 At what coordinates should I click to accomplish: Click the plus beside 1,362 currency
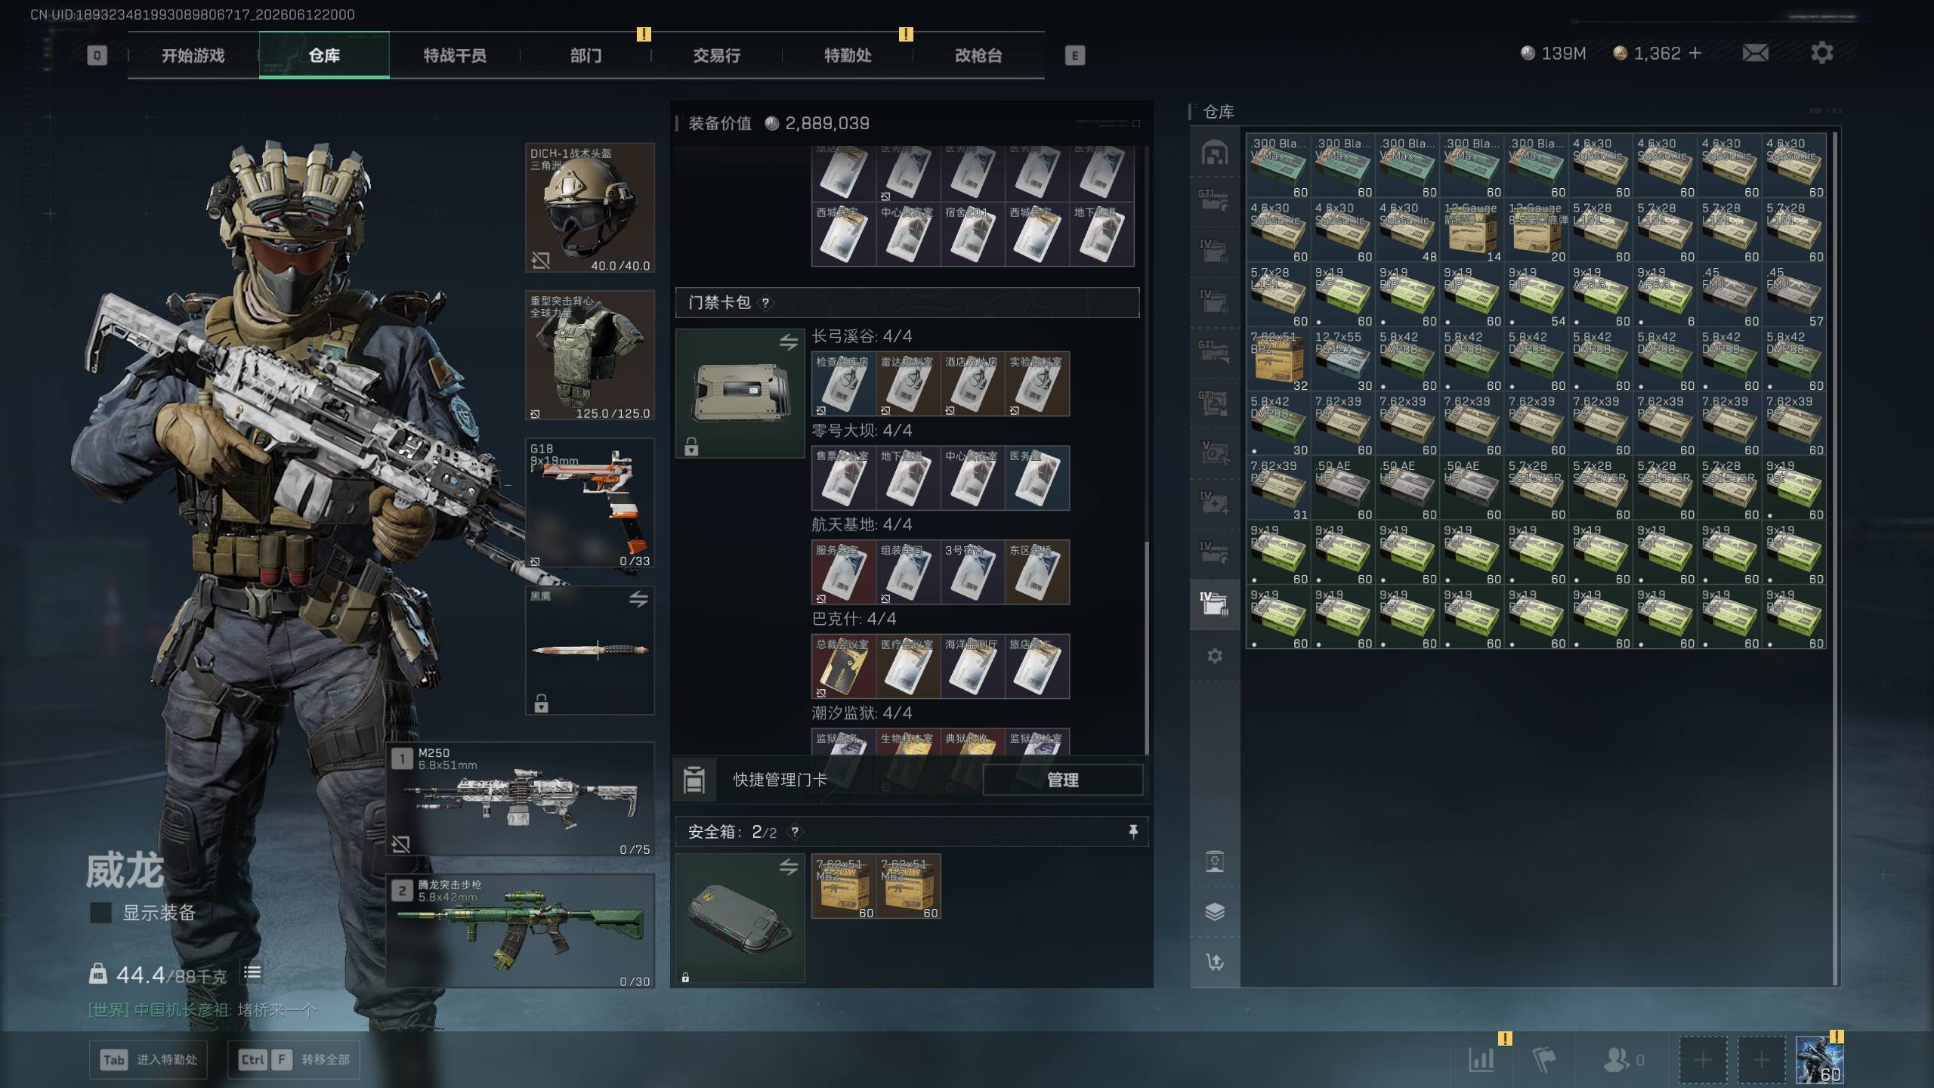[x=1695, y=53]
